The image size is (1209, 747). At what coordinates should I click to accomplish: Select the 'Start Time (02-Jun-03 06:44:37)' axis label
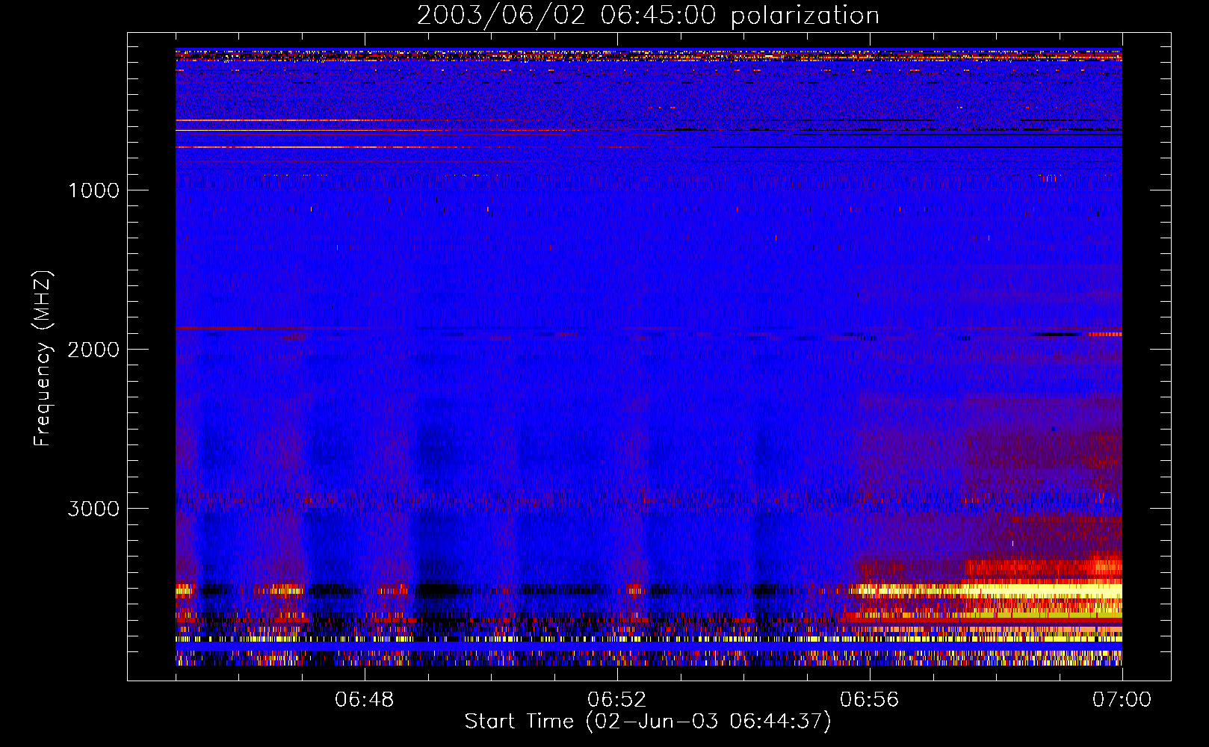coord(648,722)
